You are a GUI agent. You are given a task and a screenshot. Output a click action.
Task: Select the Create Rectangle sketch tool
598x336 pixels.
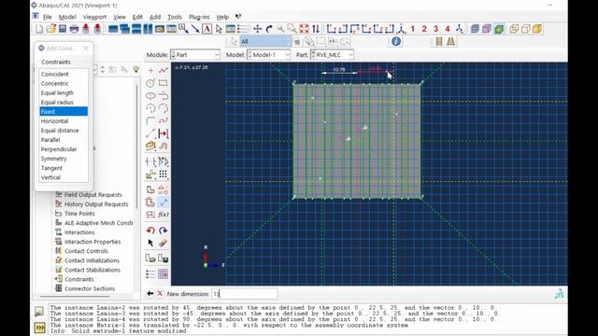click(164, 83)
